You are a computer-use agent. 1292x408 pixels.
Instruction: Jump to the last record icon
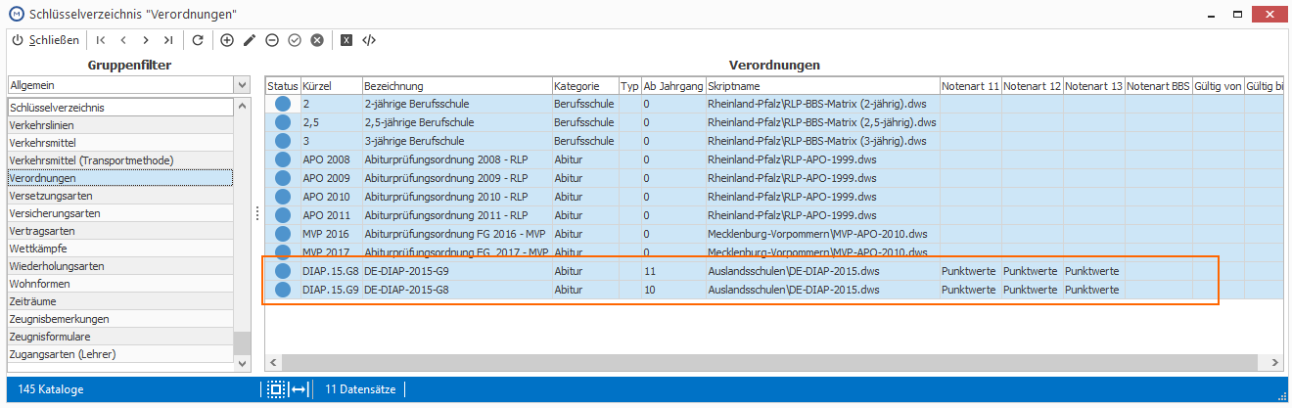click(x=168, y=40)
